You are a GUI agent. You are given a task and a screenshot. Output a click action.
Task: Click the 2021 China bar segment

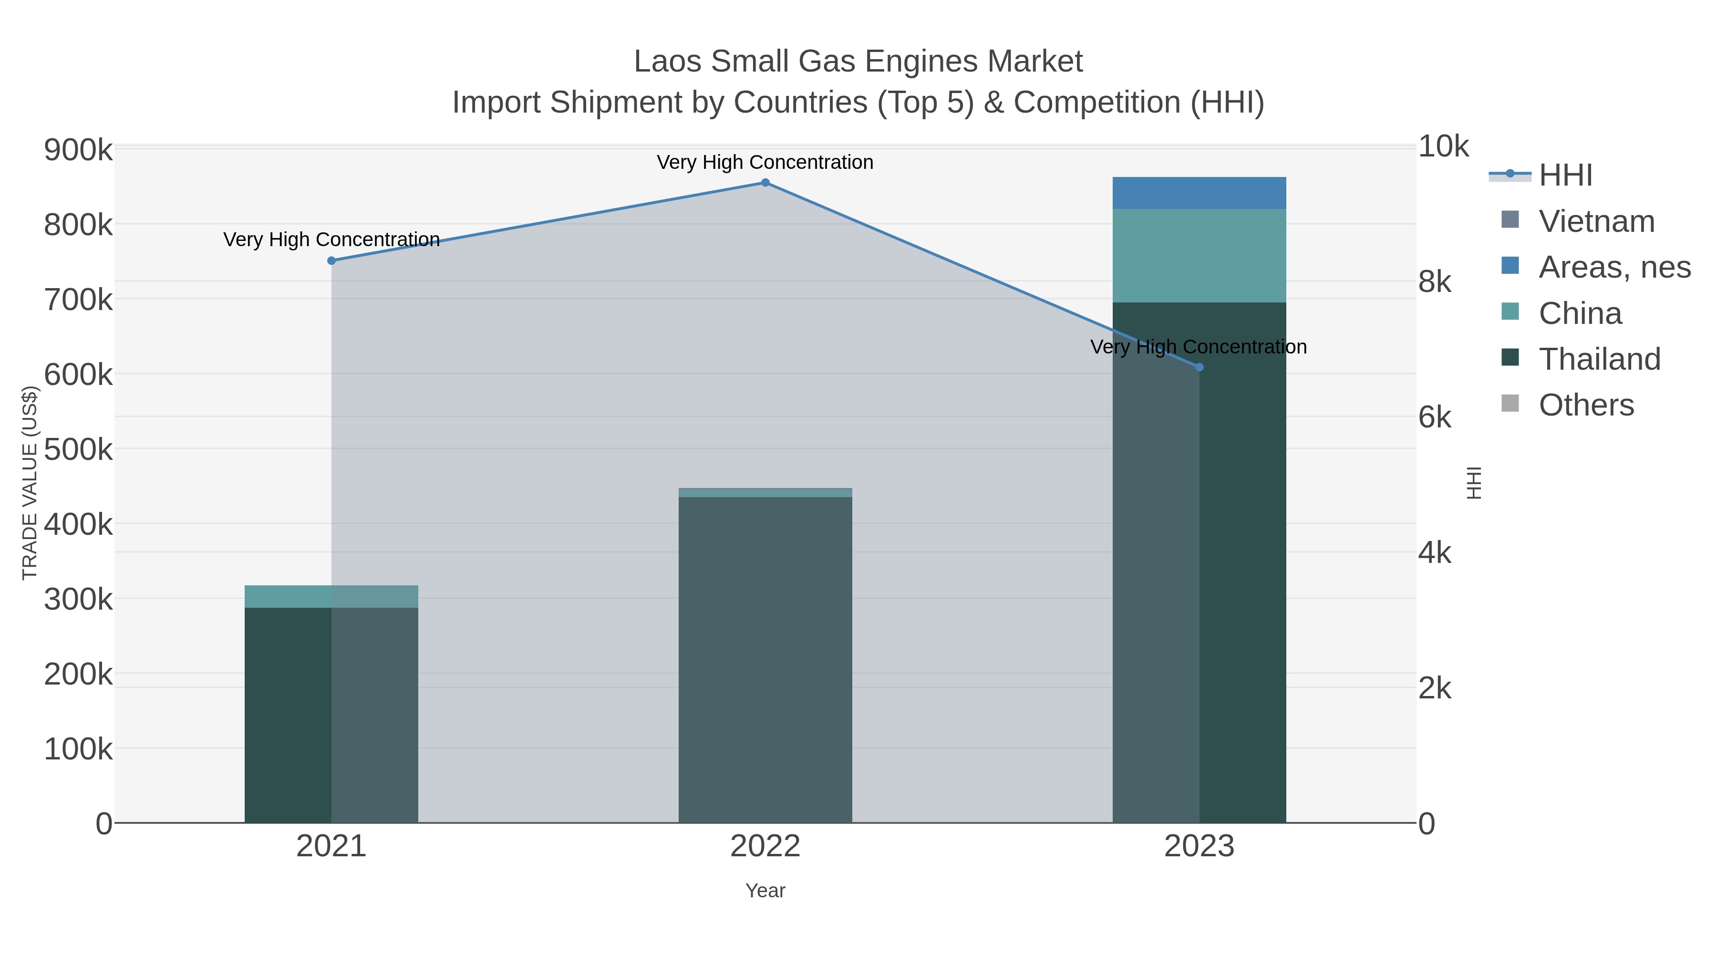331,597
